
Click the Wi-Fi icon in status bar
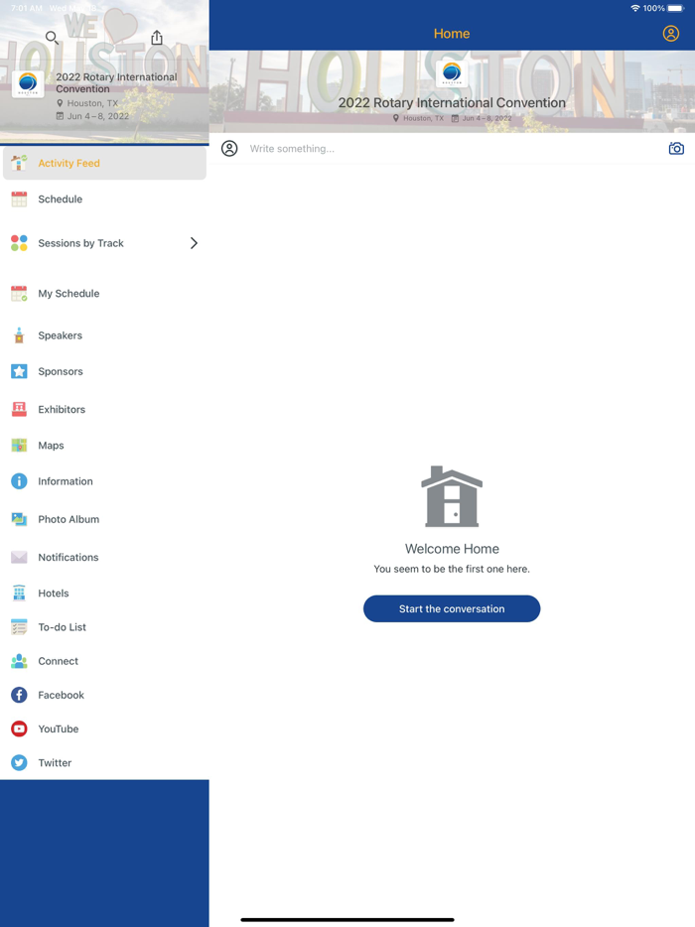pos(635,8)
